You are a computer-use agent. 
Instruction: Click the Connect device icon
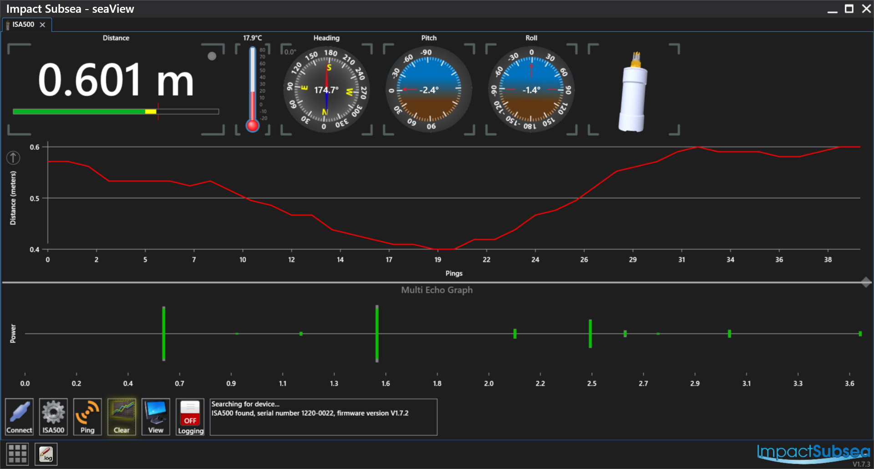[x=19, y=416]
